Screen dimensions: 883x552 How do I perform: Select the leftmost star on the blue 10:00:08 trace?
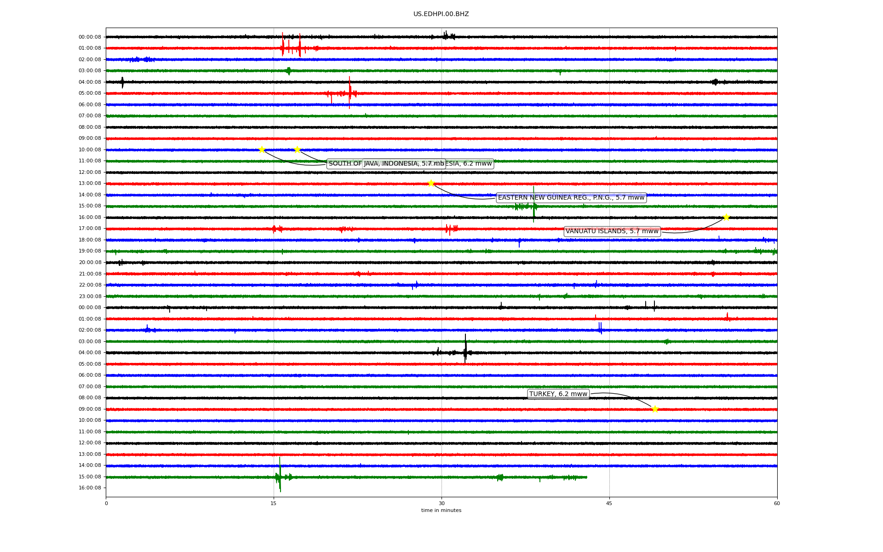tap(262, 149)
